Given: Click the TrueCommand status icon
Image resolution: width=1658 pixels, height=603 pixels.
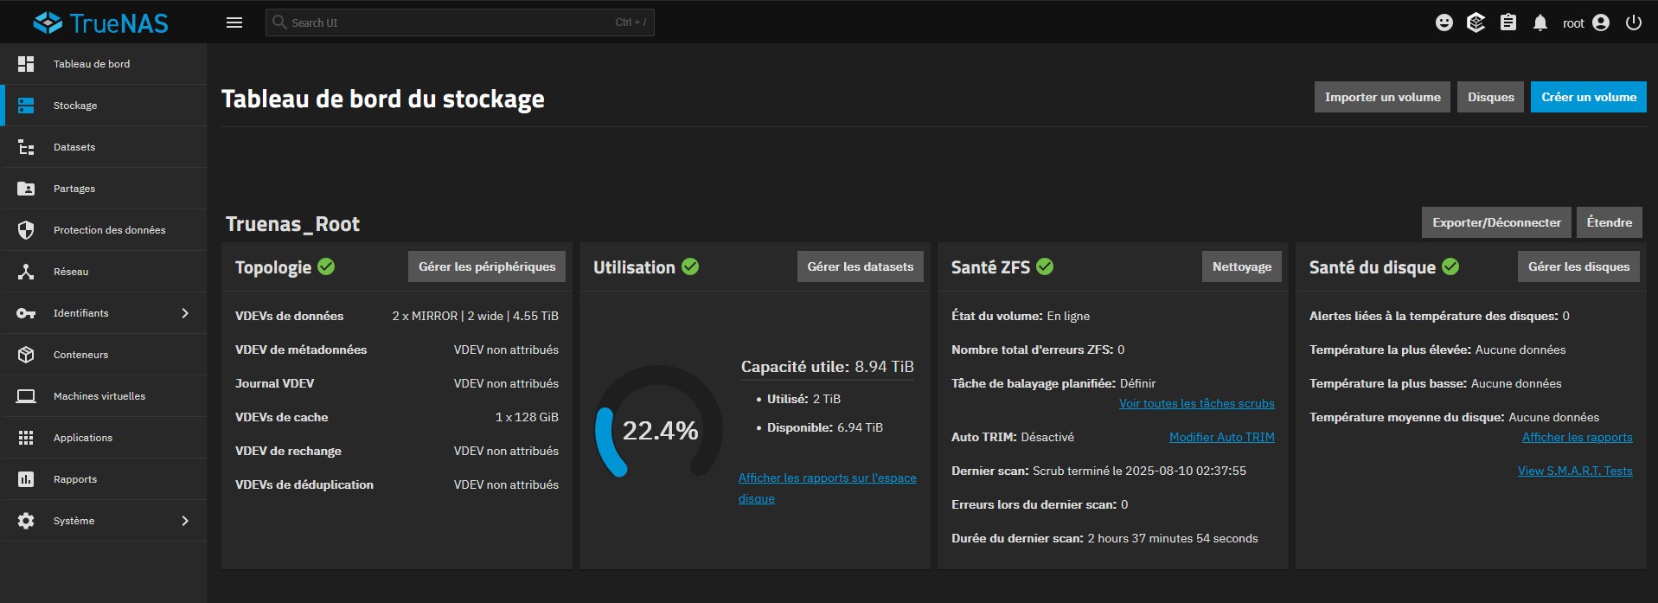Looking at the screenshot, I should point(1476,23).
